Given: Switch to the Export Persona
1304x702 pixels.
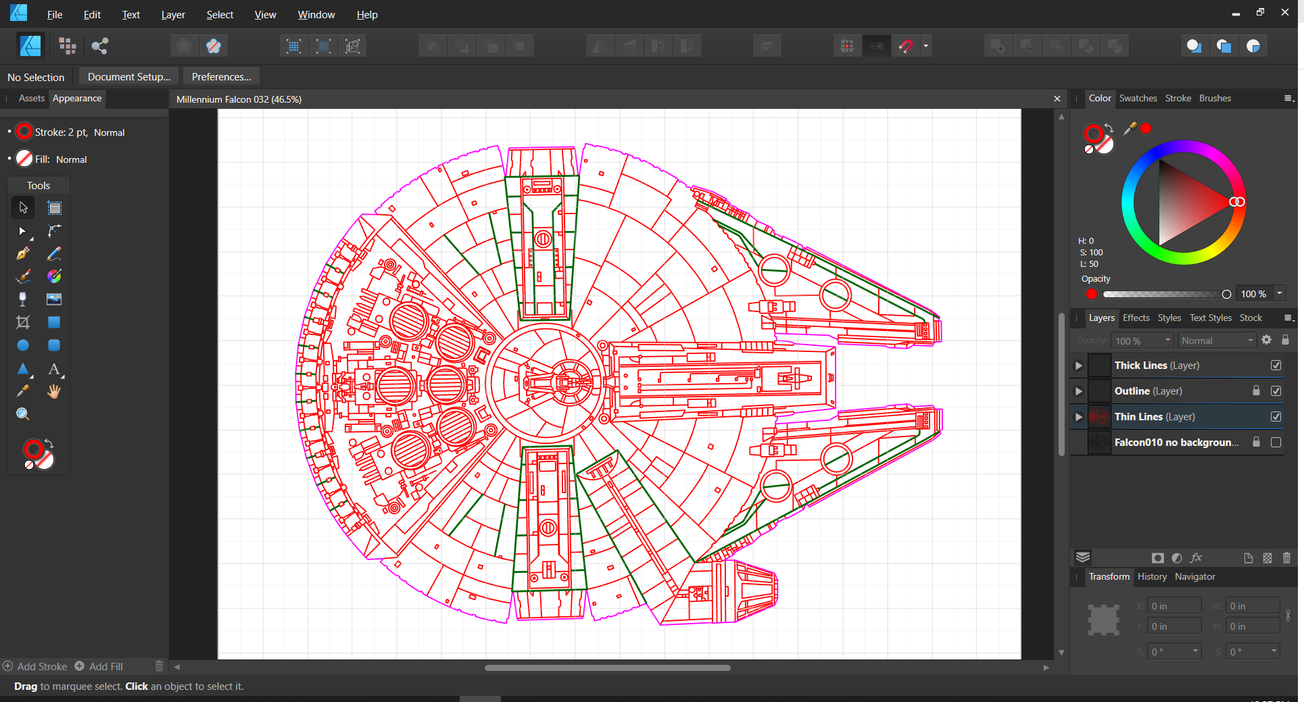Looking at the screenshot, I should (x=100, y=46).
